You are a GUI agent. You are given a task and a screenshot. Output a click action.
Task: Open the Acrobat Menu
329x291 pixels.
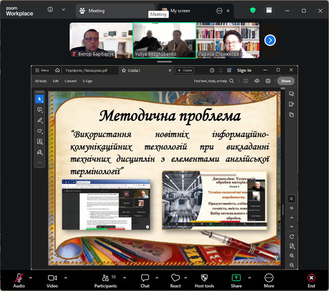click(x=42, y=71)
